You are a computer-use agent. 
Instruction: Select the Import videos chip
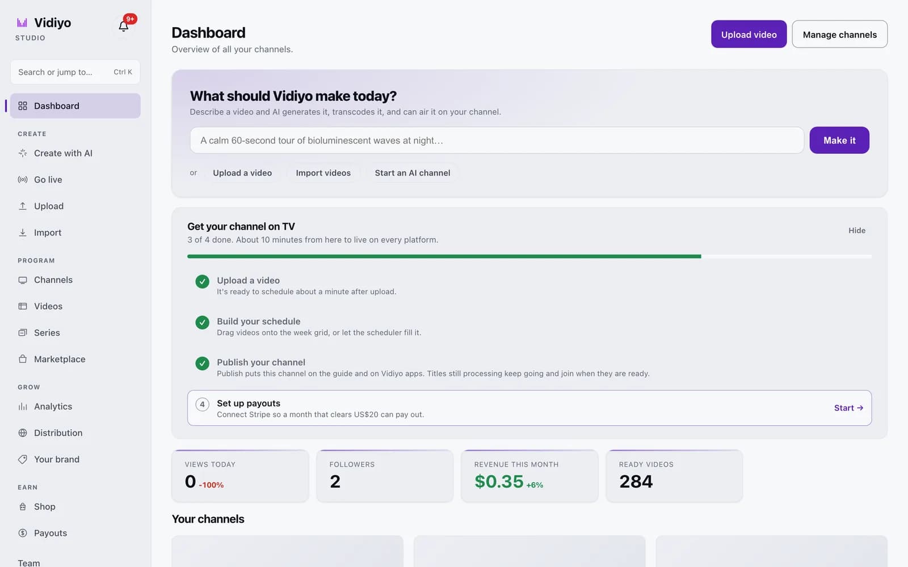[323, 173]
